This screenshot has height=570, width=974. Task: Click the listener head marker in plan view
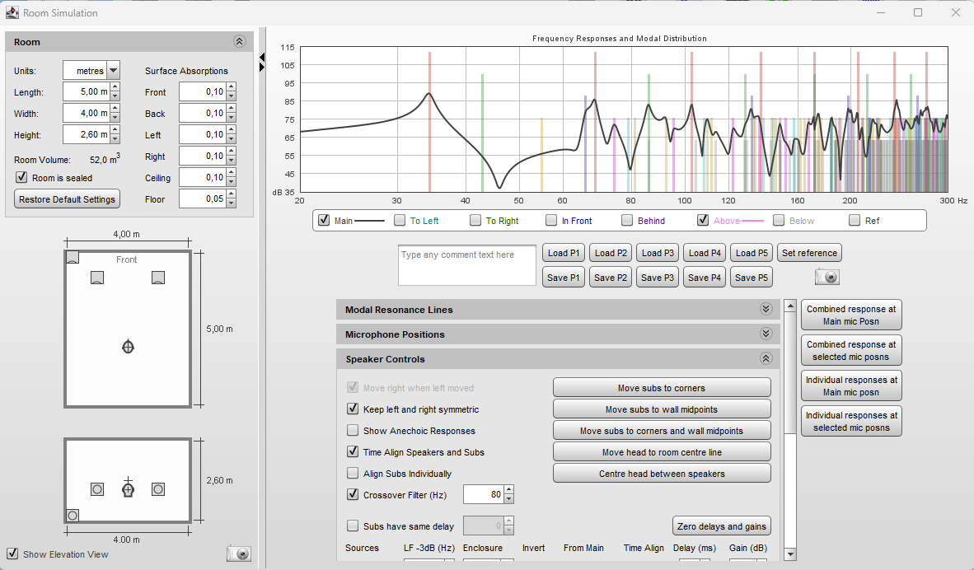[128, 347]
